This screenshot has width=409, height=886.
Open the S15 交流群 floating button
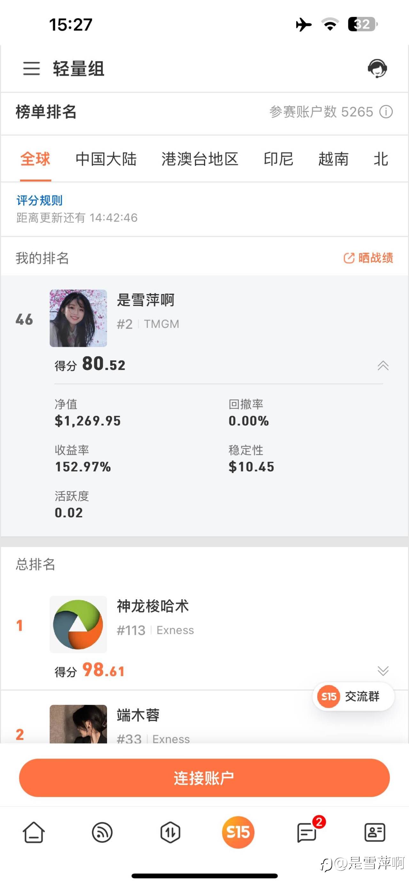(353, 697)
